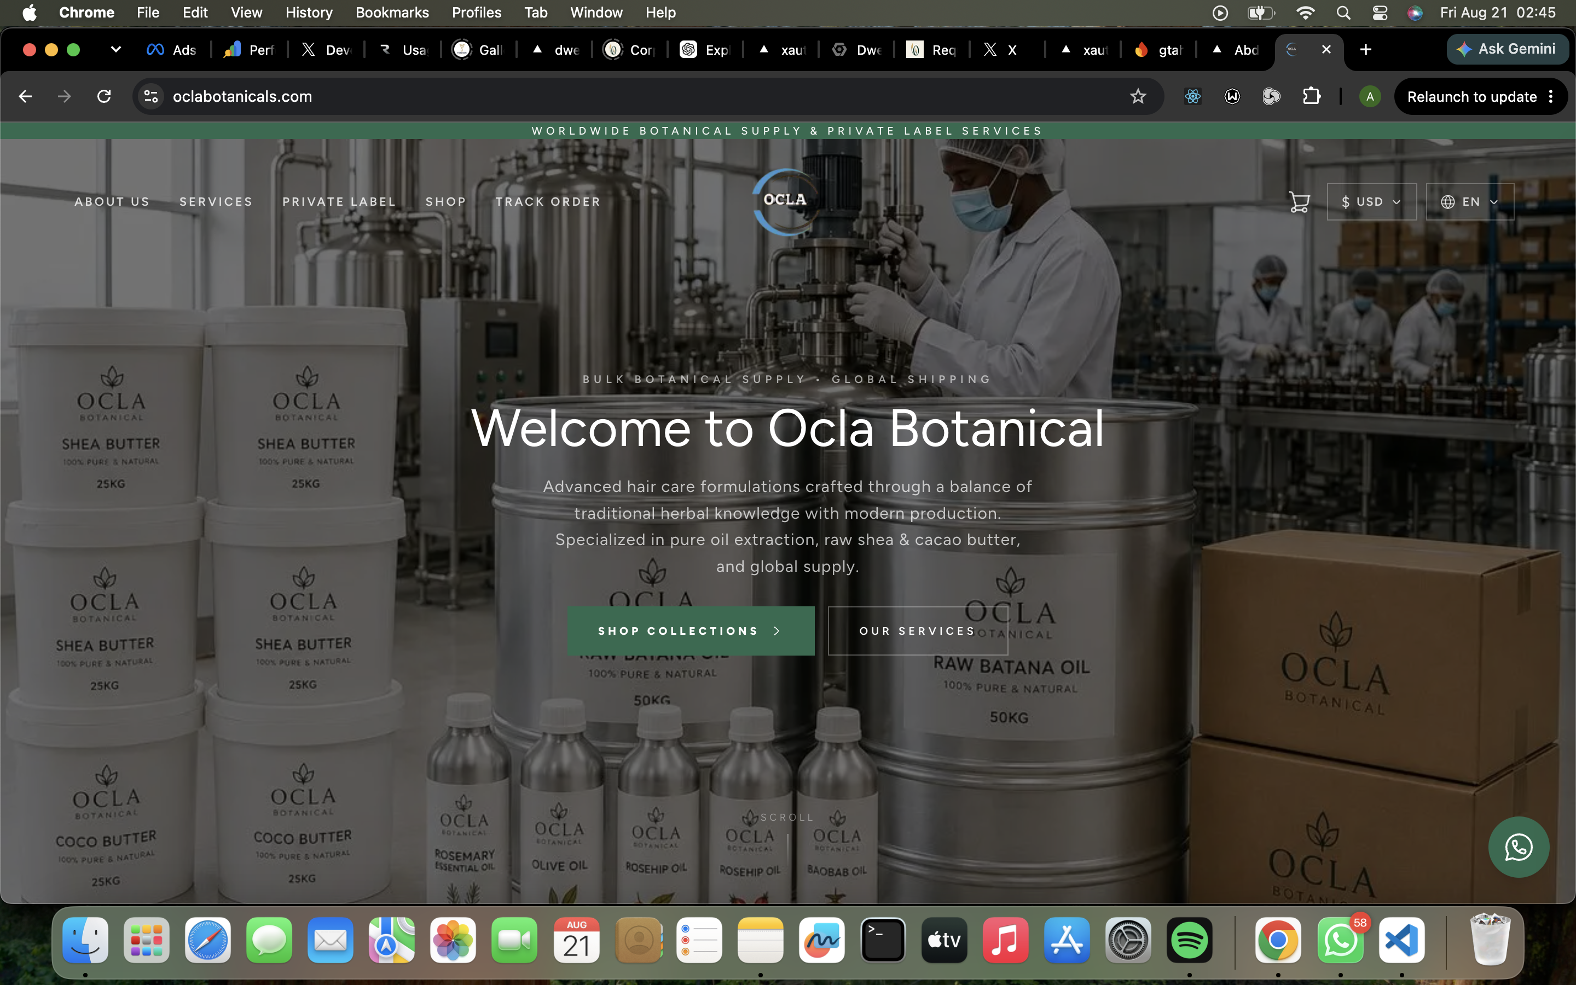Click the Shop Collections button
Viewport: 1576px width, 985px height.
[691, 630]
